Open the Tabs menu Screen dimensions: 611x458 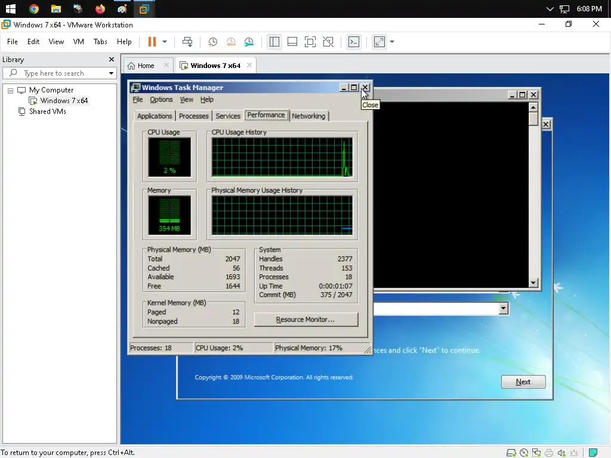[x=100, y=42]
